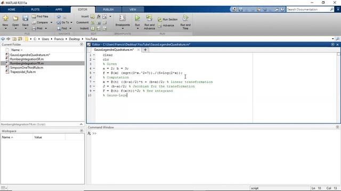Expand the Open dropdown arrow
Image resolution: width=341 pixels, height=191 pixels.
15,28
